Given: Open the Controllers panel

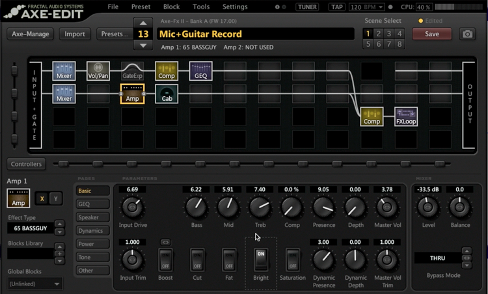Looking at the screenshot, I should pyautogui.click(x=26, y=164).
